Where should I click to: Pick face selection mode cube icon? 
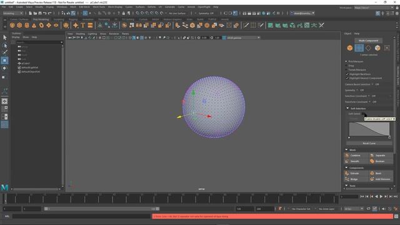pyautogui.click(x=377, y=47)
